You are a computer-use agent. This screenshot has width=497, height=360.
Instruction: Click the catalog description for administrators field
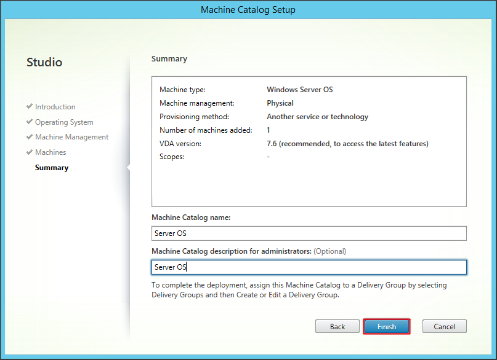point(309,267)
